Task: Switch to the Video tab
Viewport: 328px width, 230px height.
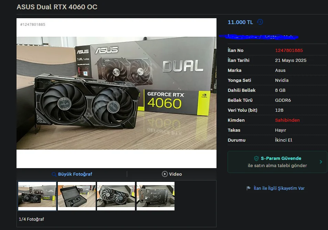Action: click(172, 174)
